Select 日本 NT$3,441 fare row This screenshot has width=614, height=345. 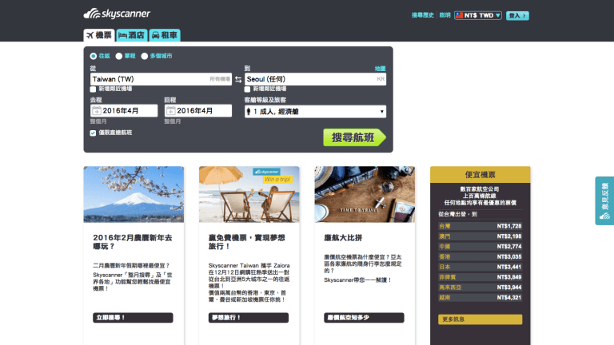[480, 267]
